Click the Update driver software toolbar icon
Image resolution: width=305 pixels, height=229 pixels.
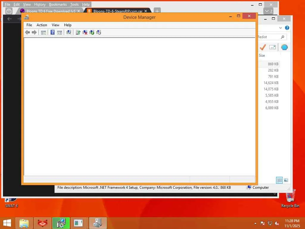pos(78,32)
